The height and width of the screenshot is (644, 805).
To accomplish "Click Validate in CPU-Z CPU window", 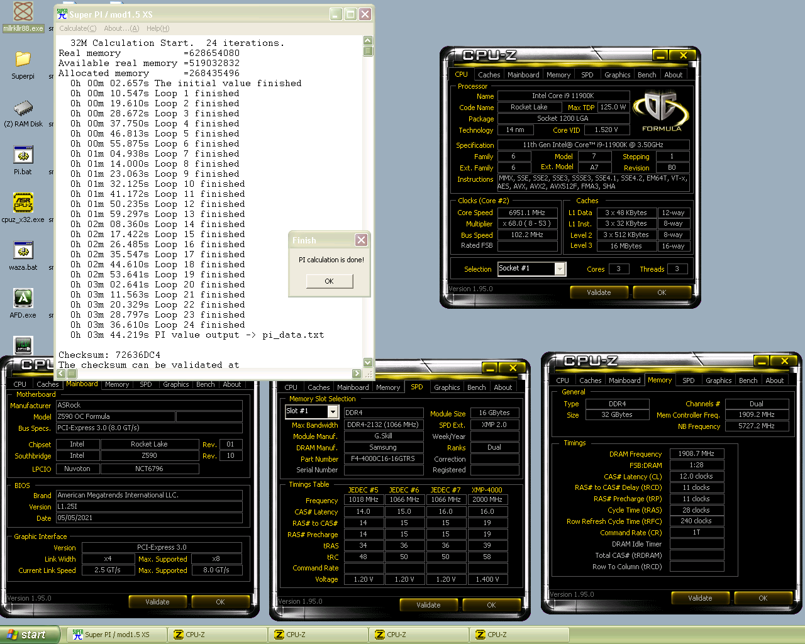I will point(599,292).
